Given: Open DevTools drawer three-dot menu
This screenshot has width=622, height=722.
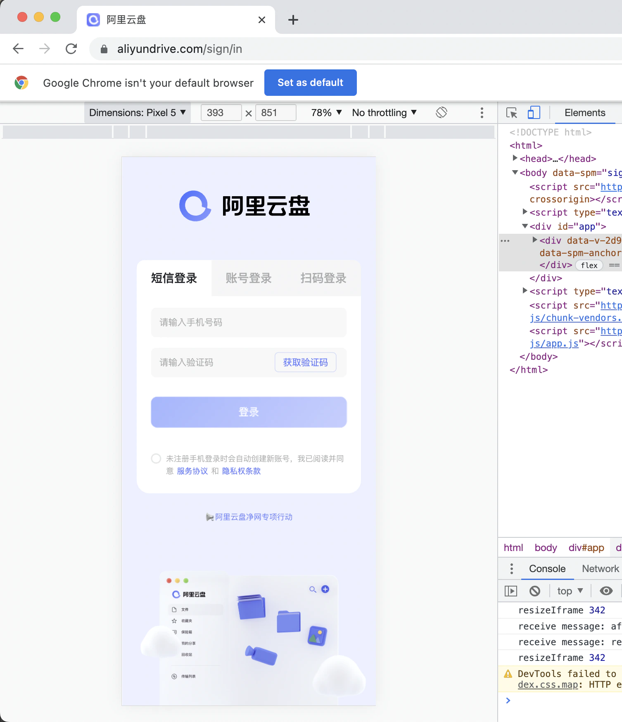Looking at the screenshot, I should pos(512,569).
